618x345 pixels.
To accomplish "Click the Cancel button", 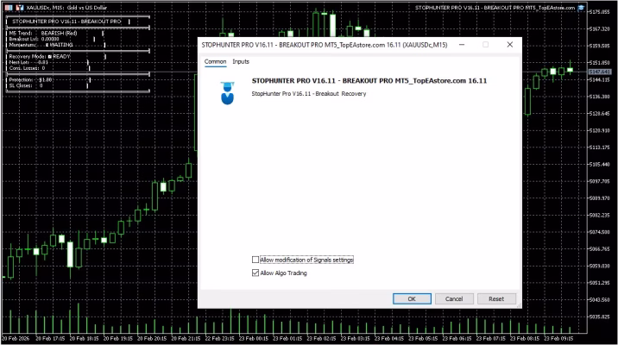I will tap(454, 299).
